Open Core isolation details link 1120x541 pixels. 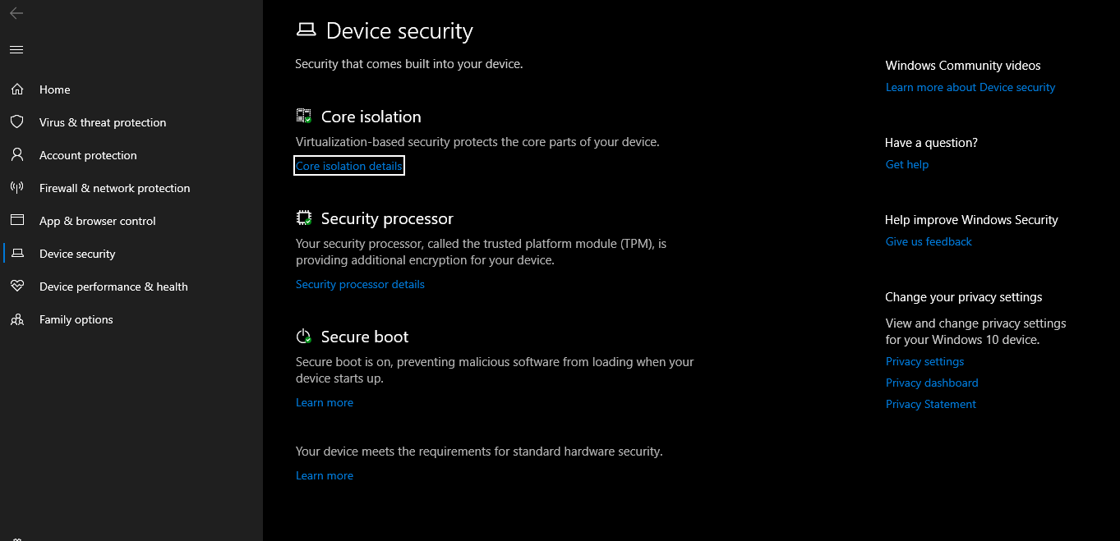click(349, 166)
